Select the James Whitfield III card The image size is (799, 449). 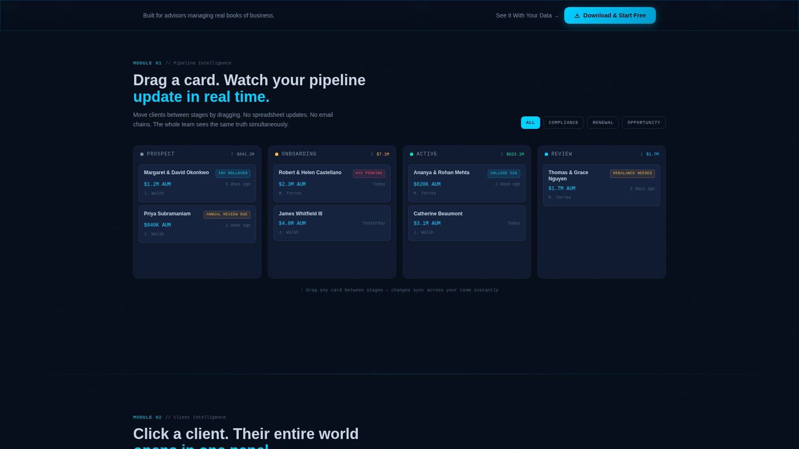332,223
